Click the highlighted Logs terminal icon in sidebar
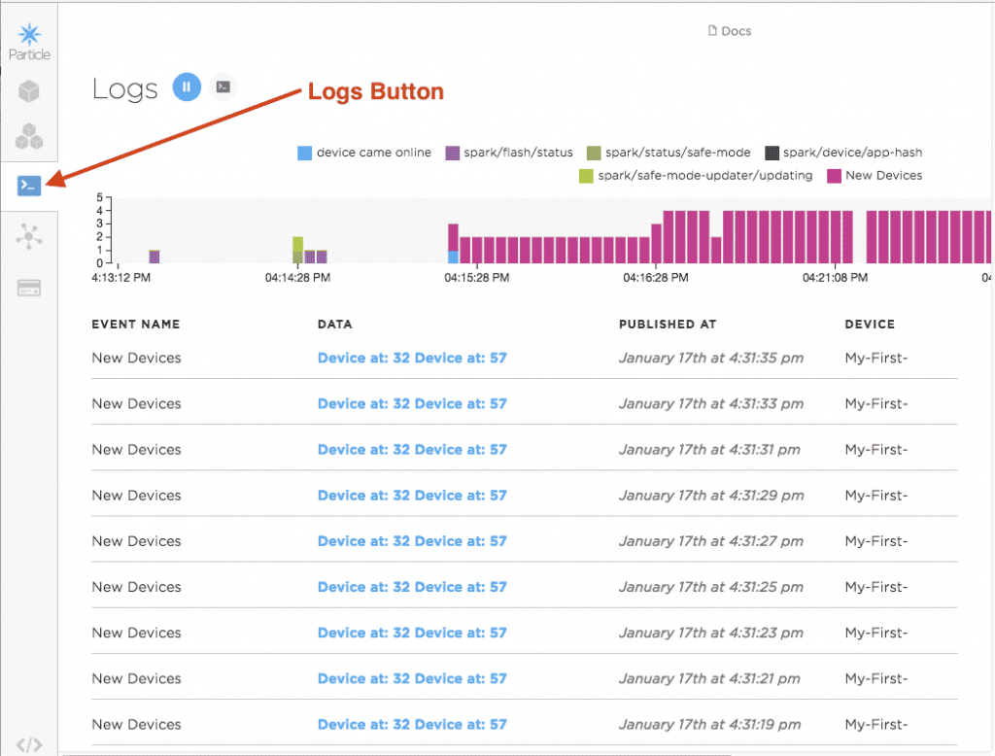Screen dimensions: 995x756 (x=29, y=185)
